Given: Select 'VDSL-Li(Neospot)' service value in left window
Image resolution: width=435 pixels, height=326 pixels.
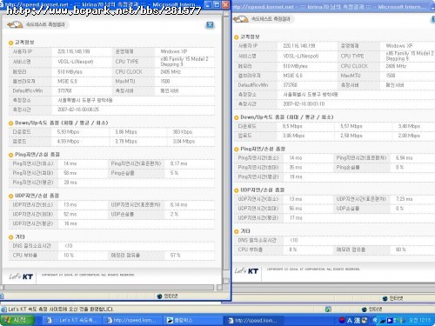Looking at the screenshot, I should click(76, 62).
